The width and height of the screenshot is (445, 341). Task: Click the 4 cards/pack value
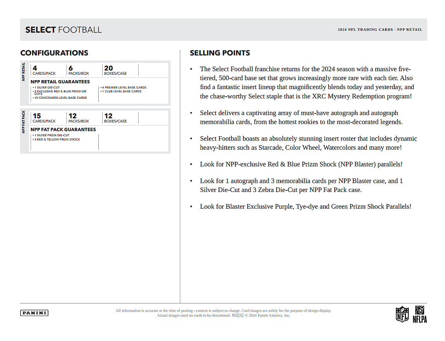(x=44, y=70)
